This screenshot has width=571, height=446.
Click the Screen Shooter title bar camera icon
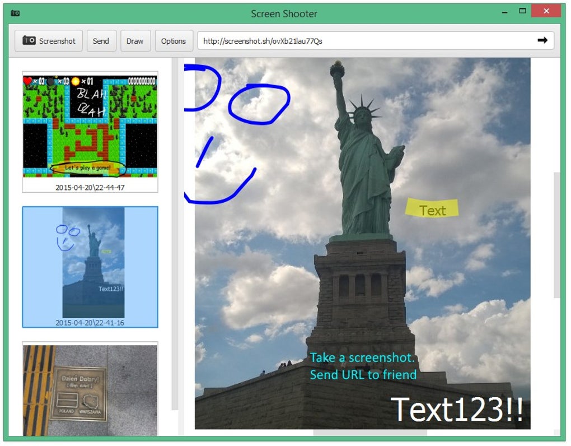[15, 13]
